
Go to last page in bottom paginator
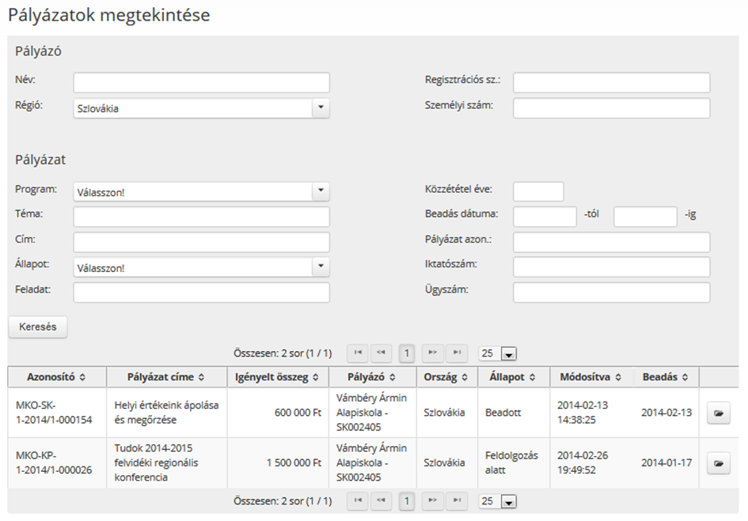click(x=457, y=500)
